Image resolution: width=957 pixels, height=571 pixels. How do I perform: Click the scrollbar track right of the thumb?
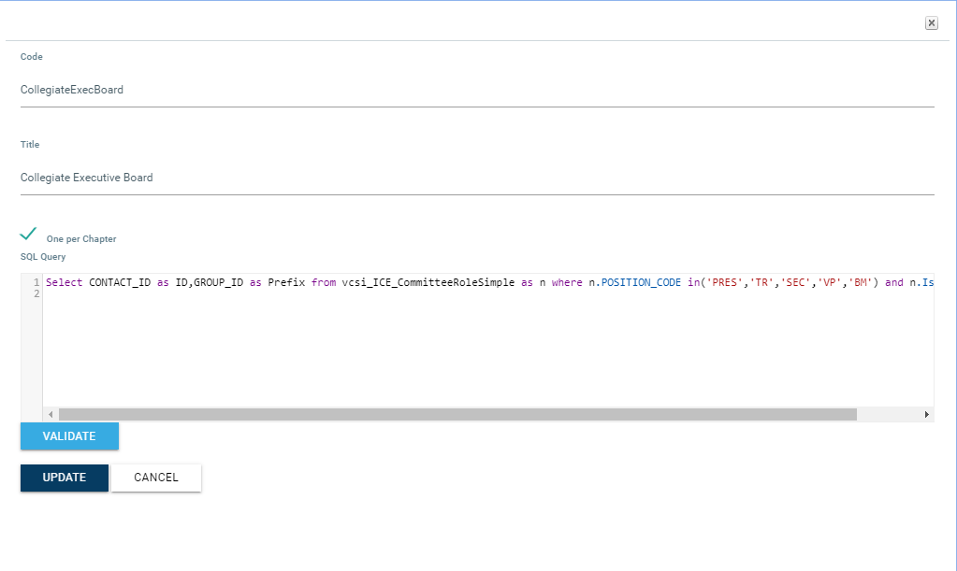889,414
